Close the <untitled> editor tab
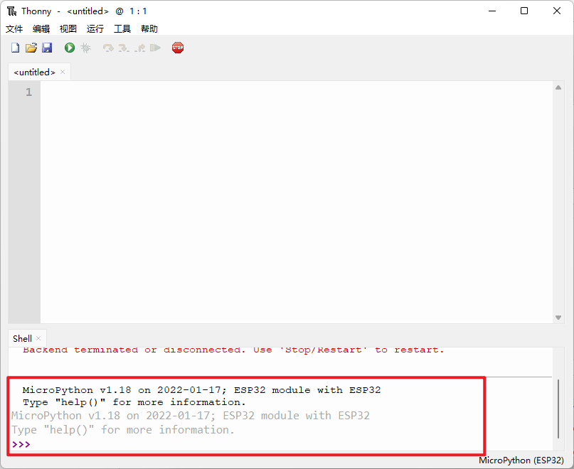 tap(63, 72)
